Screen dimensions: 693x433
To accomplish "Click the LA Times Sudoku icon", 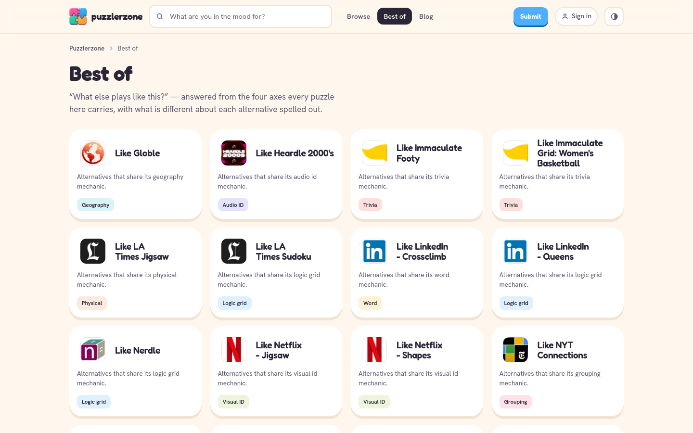I will point(234,251).
